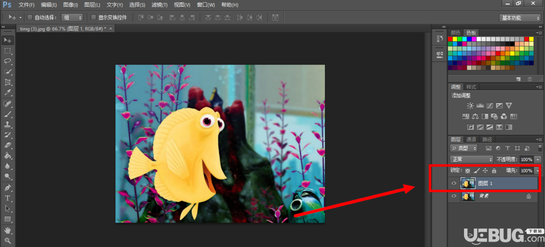Select the Quick Selection tool
Viewport: 545px width, 247px height.
coord(7,72)
